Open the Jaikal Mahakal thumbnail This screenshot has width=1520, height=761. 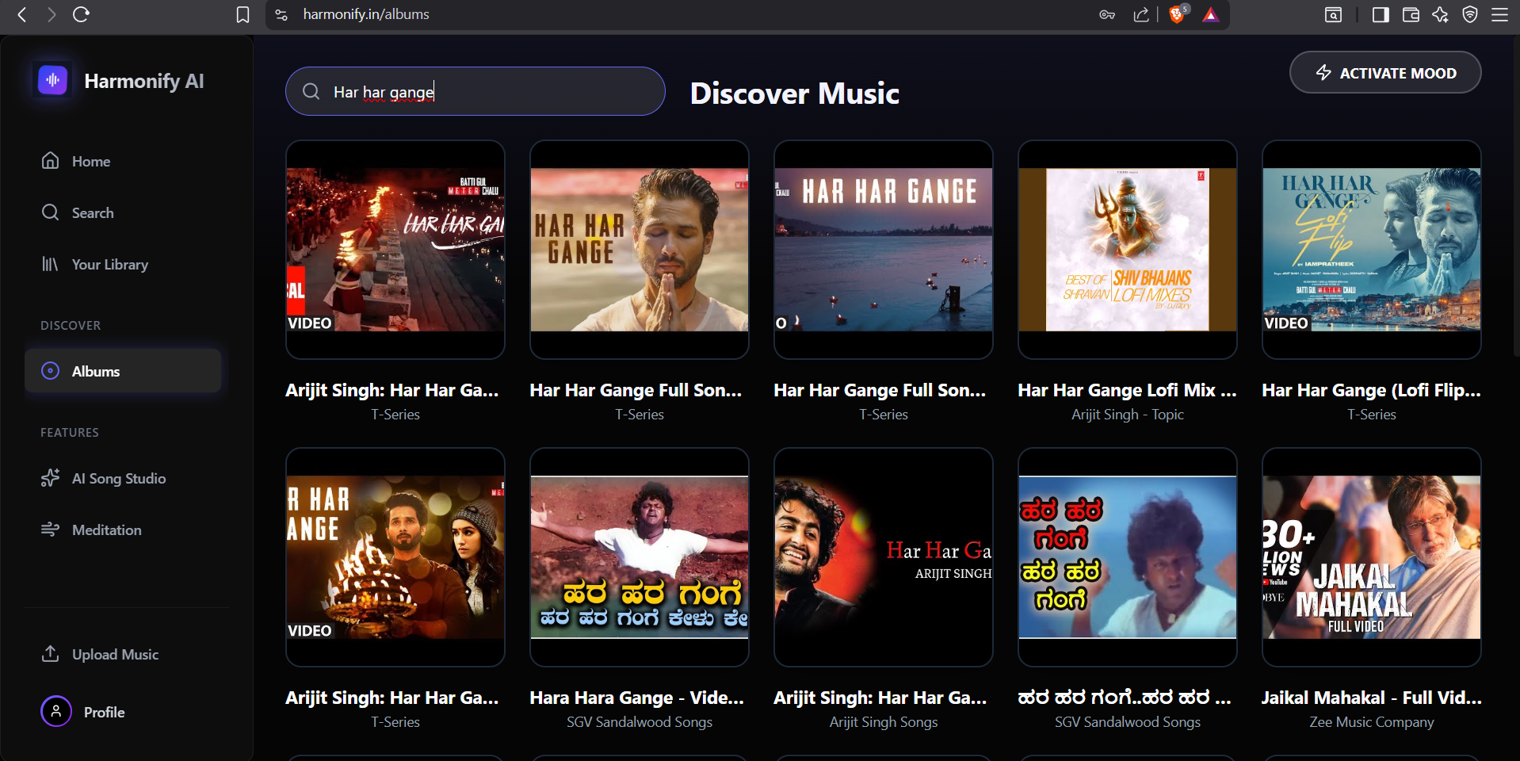(1372, 557)
